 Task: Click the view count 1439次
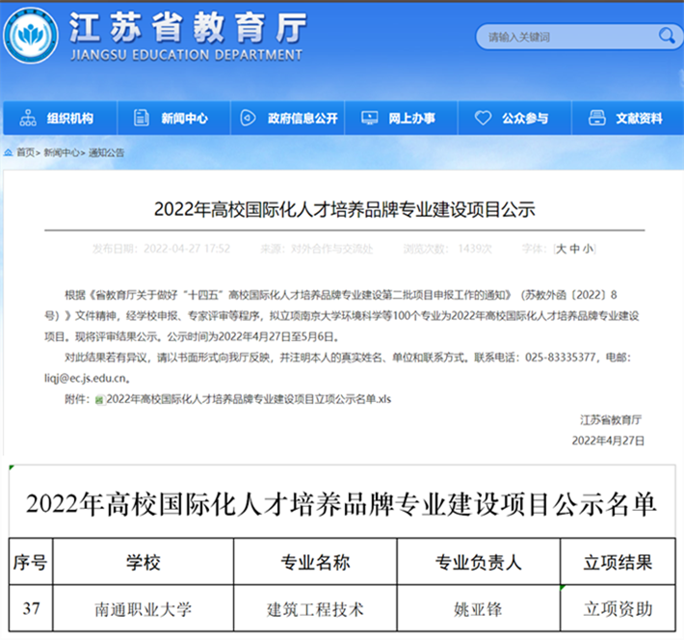(475, 249)
